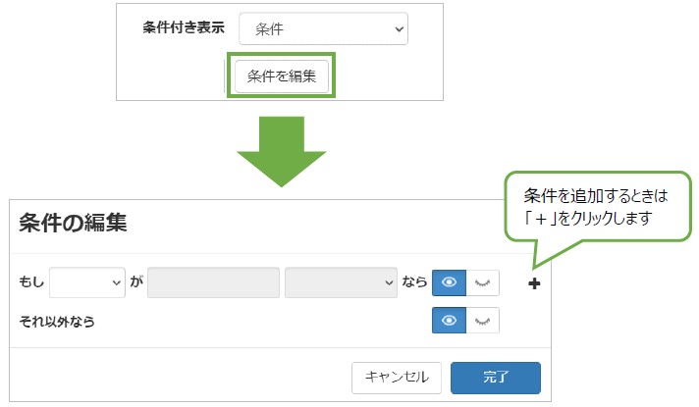The height and width of the screenshot is (407, 699).
Task: Click the なら label before the eye toggle
Action: click(414, 281)
